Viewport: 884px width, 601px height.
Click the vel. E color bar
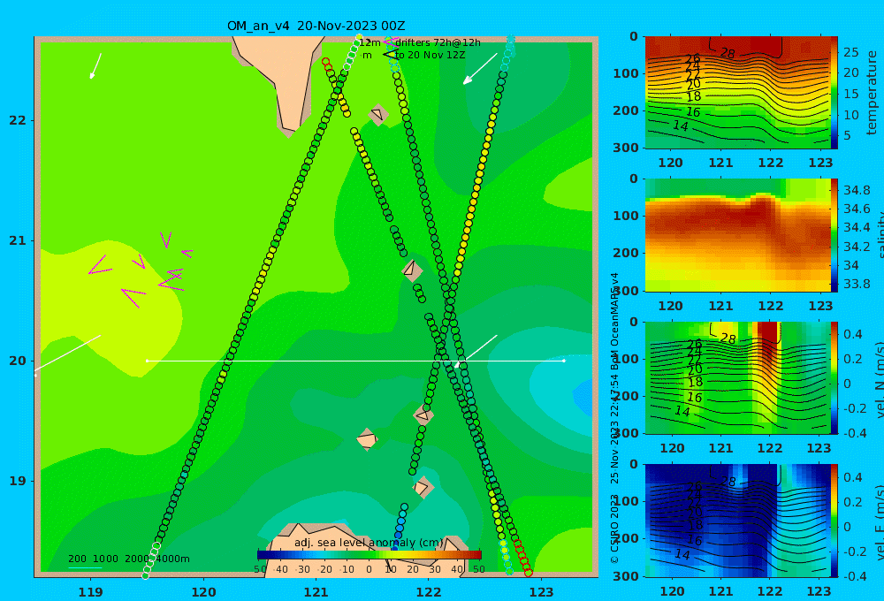click(x=834, y=521)
